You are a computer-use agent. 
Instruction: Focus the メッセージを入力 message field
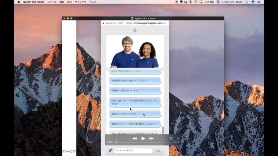tap(133, 150)
